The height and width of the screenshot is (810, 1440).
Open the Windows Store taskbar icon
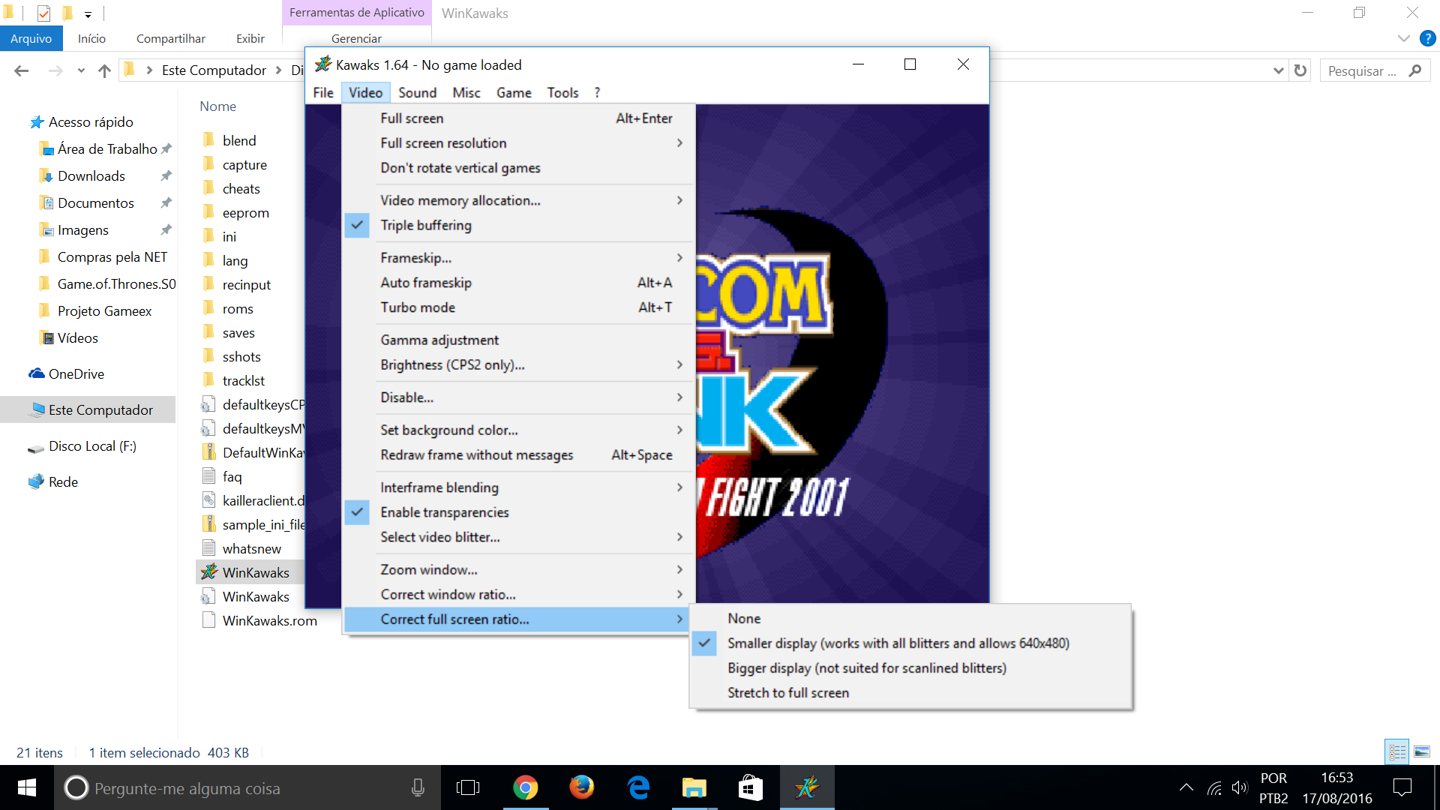[751, 787]
